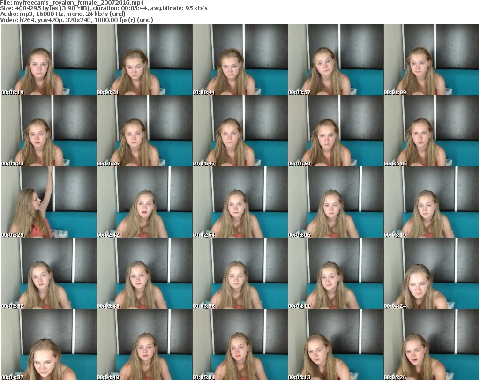This screenshot has width=480, height=380.
Task: Choose the frame at 00:02:29
Action: point(49,202)
